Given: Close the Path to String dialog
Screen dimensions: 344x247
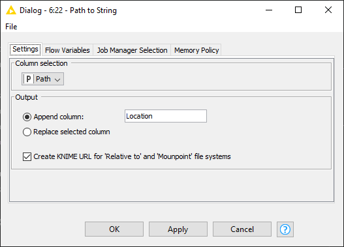Looking at the screenshot, I should coord(328,10).
